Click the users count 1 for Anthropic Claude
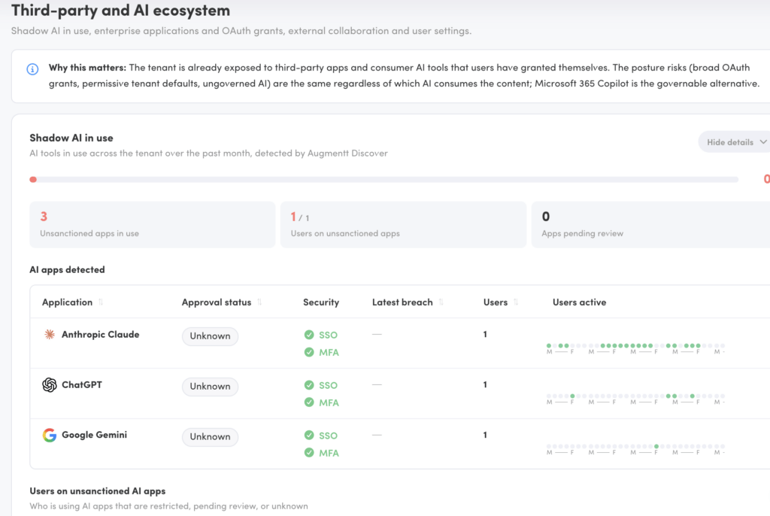This screenshot has width=770, height=516. click(485, 334)
